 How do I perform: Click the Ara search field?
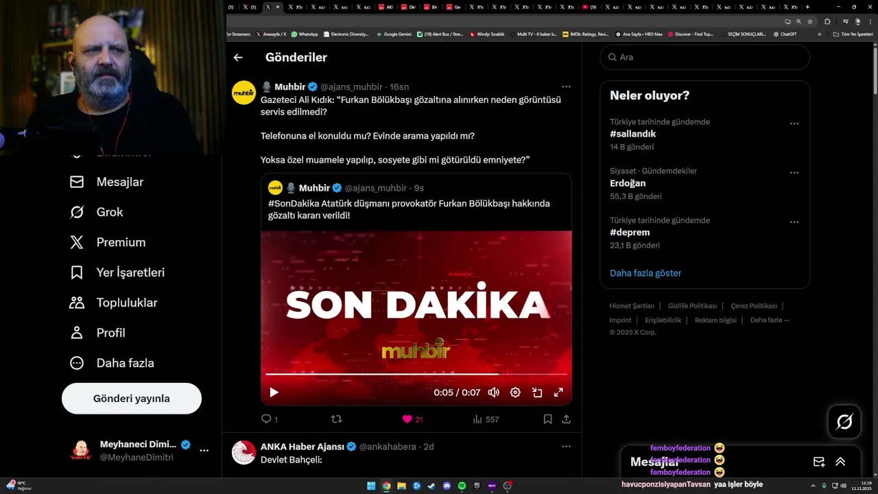(704, 57)
